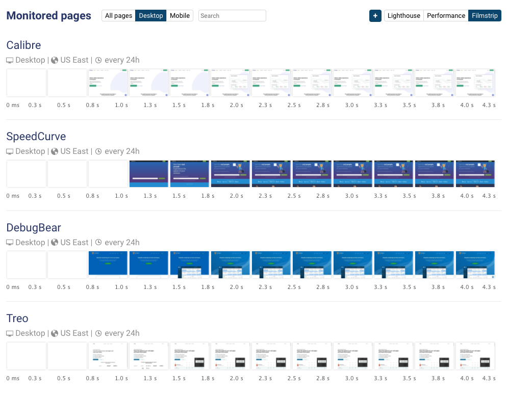Click "Desktop" label under Calibre
The height and width of the screenshot is (395, 507).
tap(31, 60)
